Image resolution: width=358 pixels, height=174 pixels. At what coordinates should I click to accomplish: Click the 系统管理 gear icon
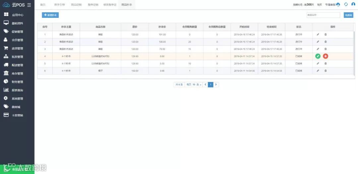coord(6,98)
